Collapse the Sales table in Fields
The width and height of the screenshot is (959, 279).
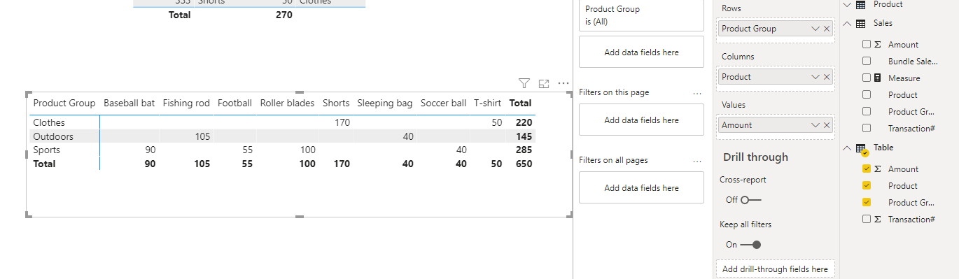tap(848, 24)
